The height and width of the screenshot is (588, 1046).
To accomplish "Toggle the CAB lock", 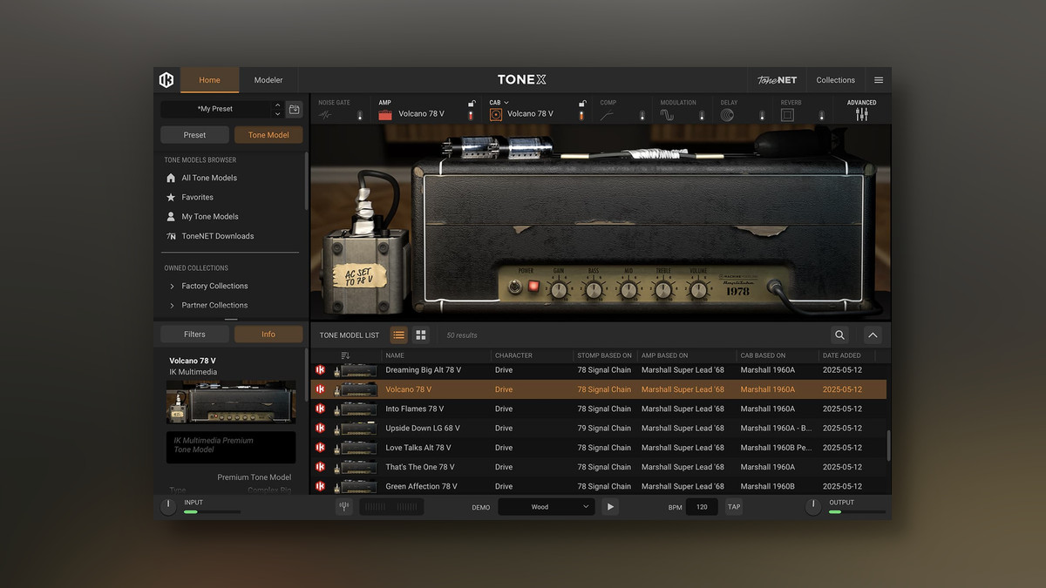I will (x=582, y=104).
